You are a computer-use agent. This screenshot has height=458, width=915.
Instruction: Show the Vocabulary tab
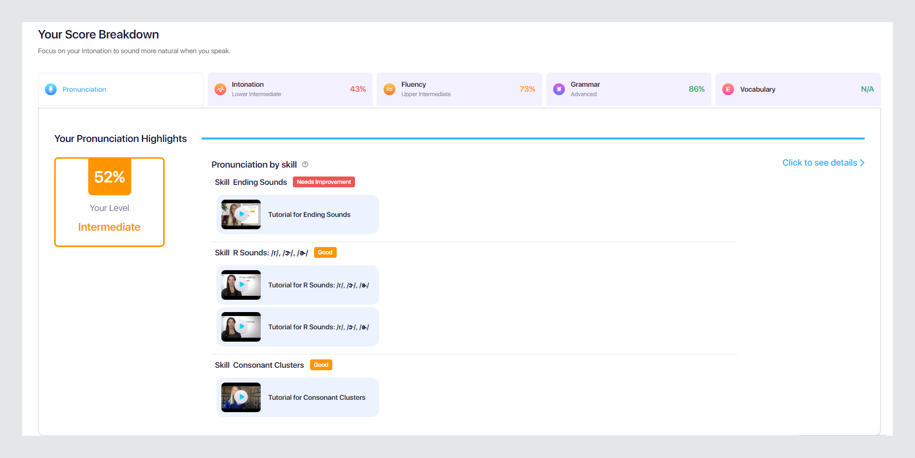(x=798, y=89)
